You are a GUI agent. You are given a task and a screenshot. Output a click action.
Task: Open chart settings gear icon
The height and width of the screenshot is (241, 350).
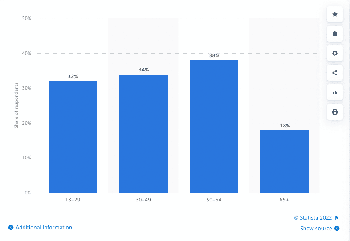point(335,53)
